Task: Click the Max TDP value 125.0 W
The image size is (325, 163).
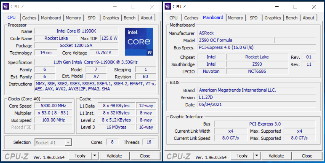Action: [109, 38]
